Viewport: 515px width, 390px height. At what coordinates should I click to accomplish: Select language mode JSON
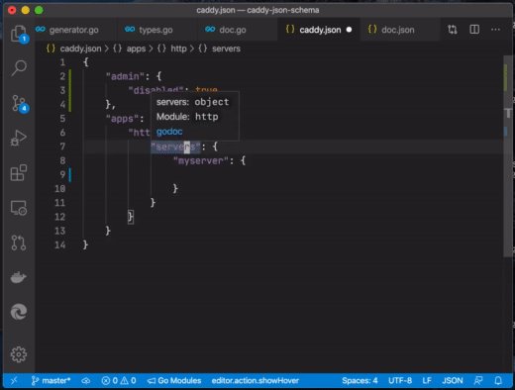click(x=453, y=381)
